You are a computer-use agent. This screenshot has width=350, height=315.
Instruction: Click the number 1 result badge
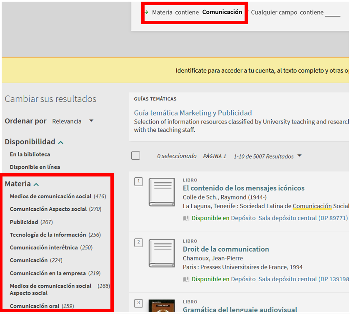[x=139, y=181]
